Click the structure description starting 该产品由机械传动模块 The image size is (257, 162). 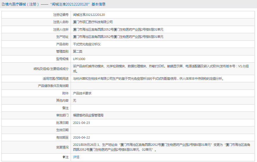[161, 69]
